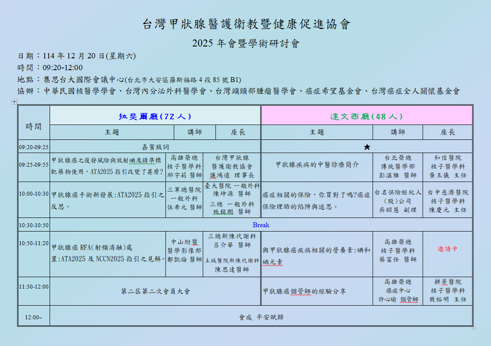Select the 拉斐爾廳(72人) header cell
Viewport: 491px width, 346px height.
coord(155,116)
